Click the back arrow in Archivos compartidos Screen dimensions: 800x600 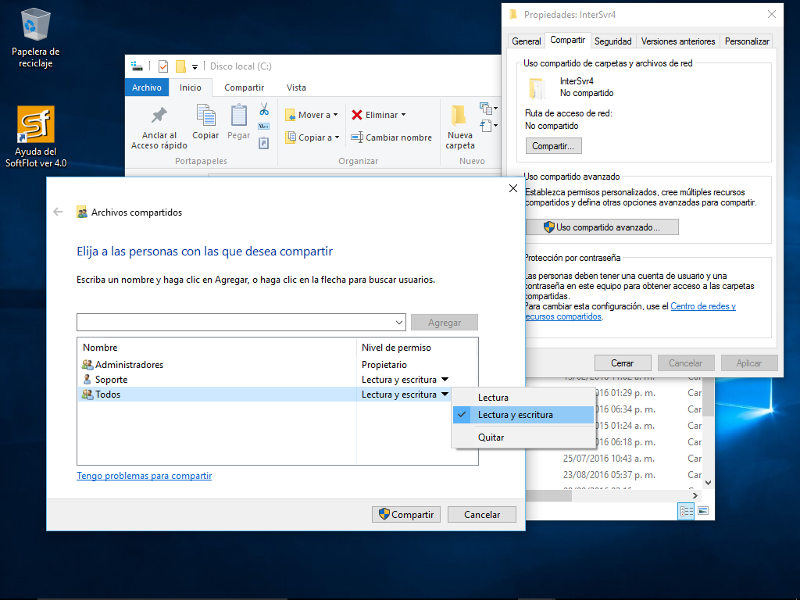(x=58, y=212)
